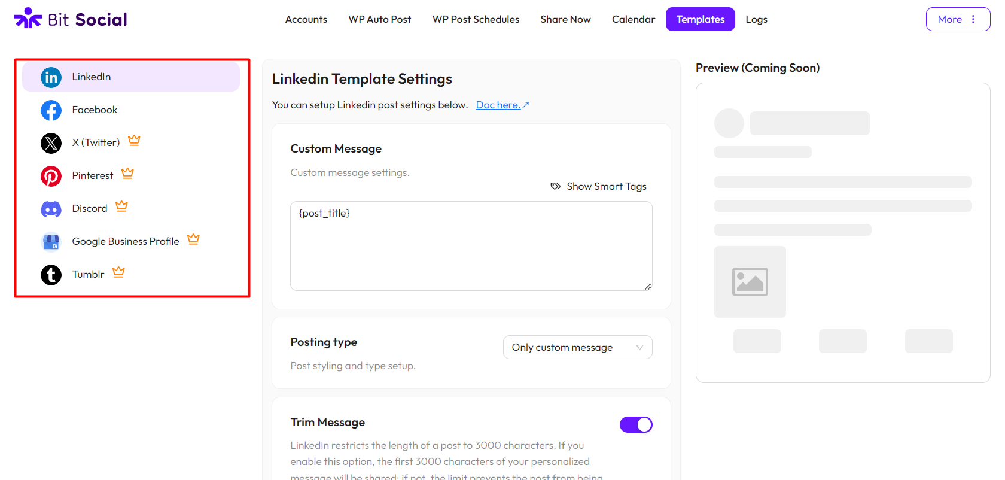This screenshot has height=480, width=1005.
Task: Click the Trim Message section title
Action: (x=328, y=423)
